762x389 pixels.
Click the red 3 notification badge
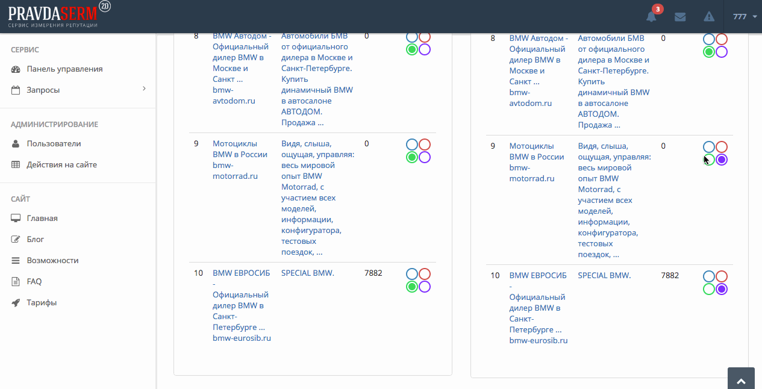[x=658, y=9]
